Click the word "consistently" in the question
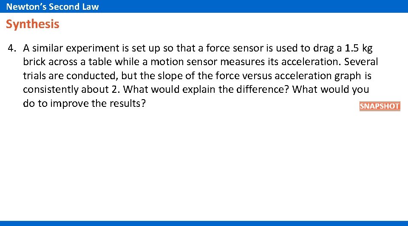The height and width of the screenshot is (226, 408). [51, 89]
